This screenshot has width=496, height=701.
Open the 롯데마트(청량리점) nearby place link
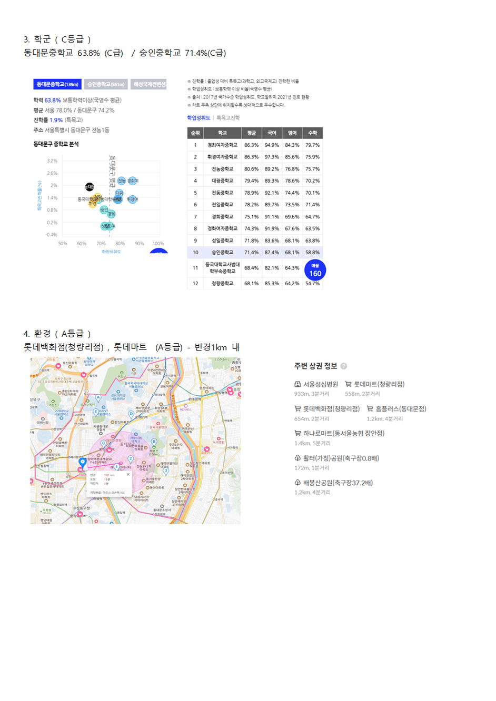click(x=379, y=384)
